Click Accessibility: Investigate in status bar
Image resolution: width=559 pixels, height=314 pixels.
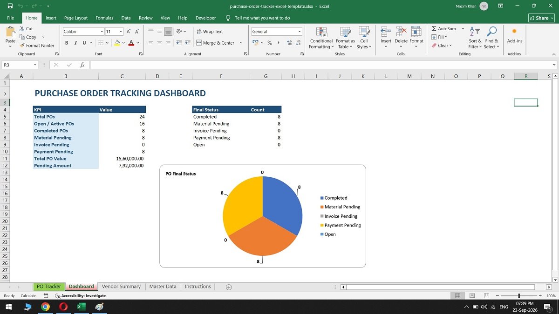80,296
